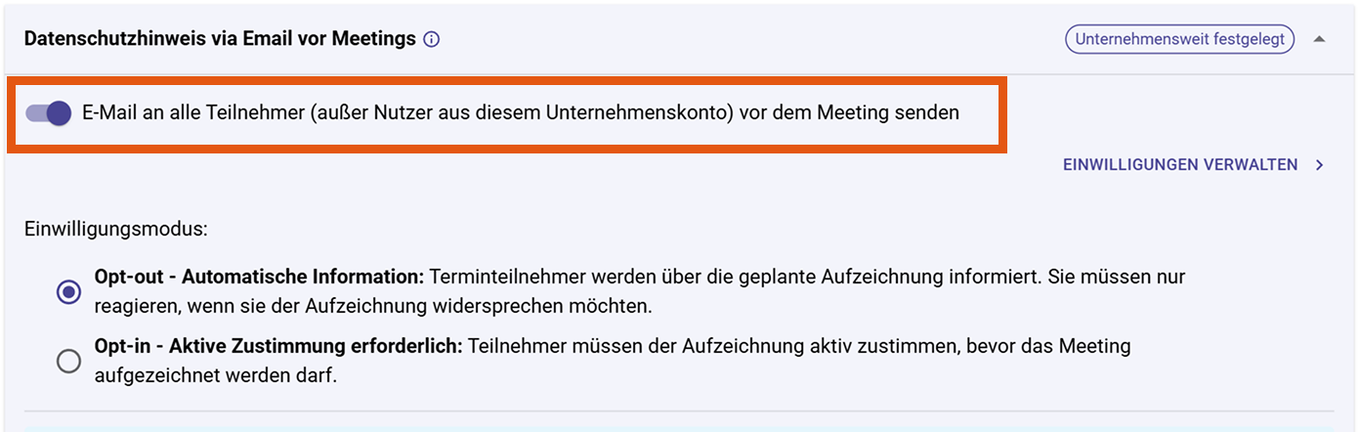Click the bold 'Opt-out - Automatische Information' label
This screenshot has width=1360, height=432.
pos(259,278)
